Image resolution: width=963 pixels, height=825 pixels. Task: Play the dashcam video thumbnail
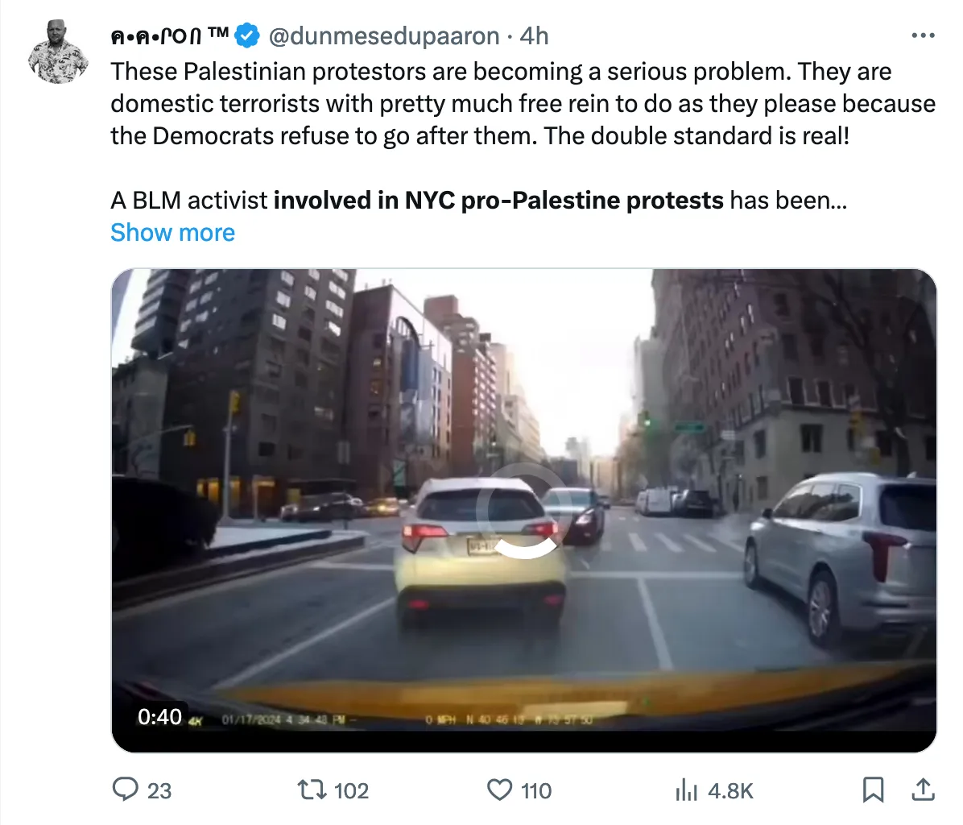click(524, 510)
